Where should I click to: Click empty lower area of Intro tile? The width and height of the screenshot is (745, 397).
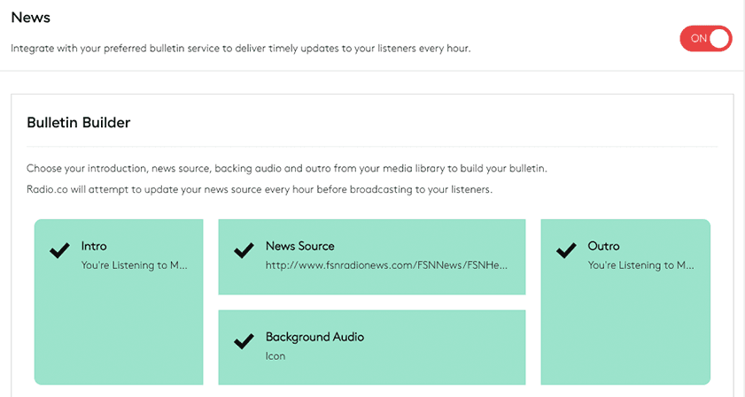coord(119,336)
